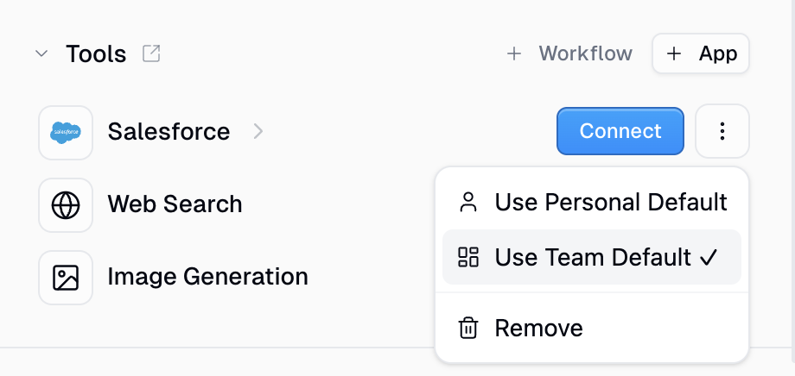Choose Remove from the dropdown menu
This screenshot has width=795, height=376.
[592, 328]
